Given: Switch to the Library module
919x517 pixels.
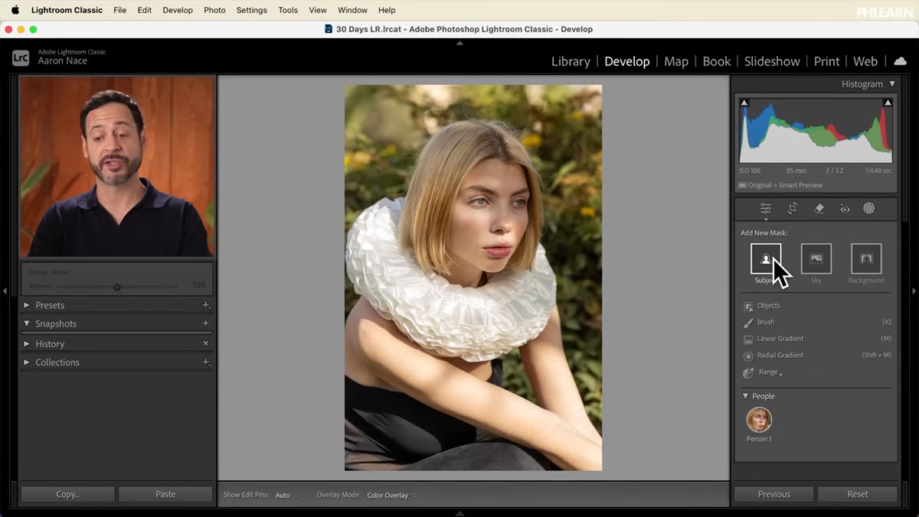Looking at the screenshot, I should click(571, 61).
